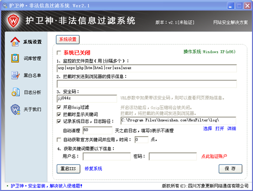The height and width of the screenshot is (191, 253).
Task: Click the 重启IIS button
Action: tap(68, 169)
